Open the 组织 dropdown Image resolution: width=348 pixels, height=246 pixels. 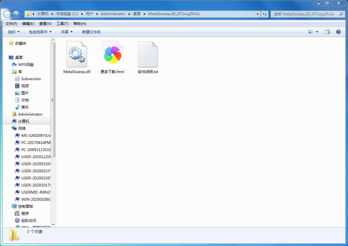coord(14,32)
